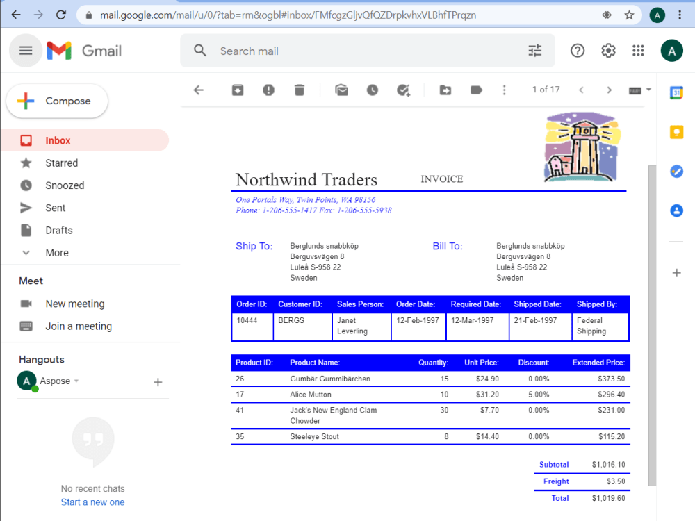Open the three-dot More email actions menu
The height and width of the screenshot is (521, 695).
(x=504, y=90)
